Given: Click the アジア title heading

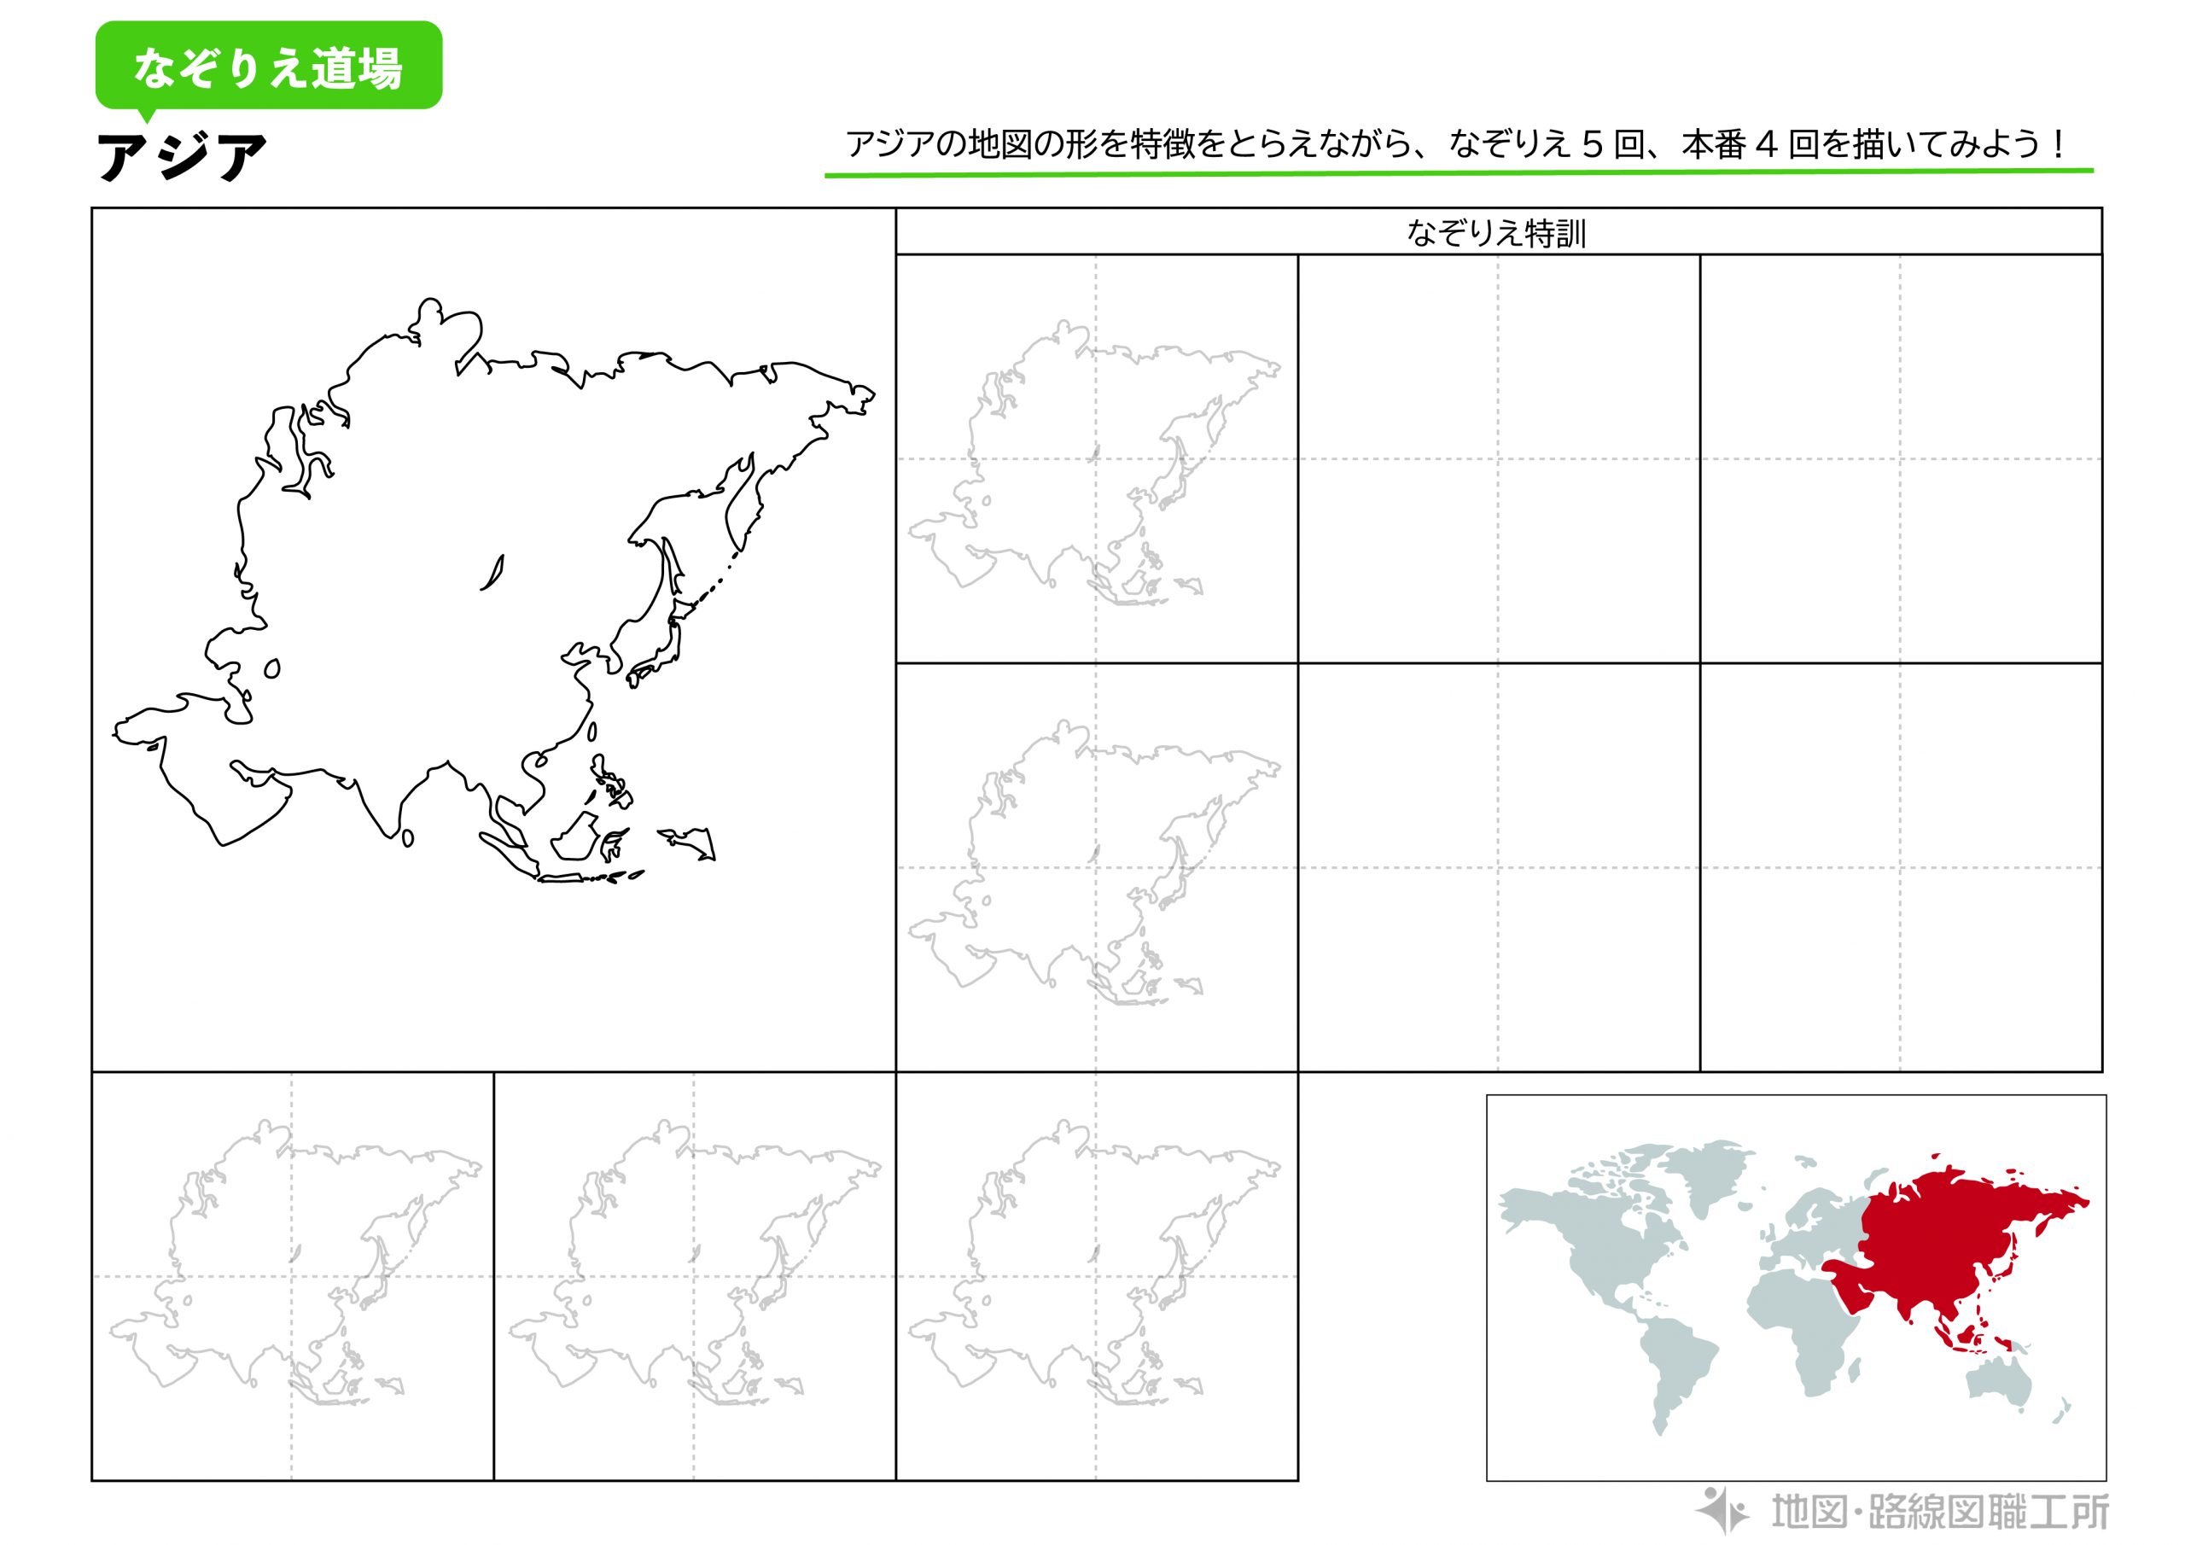Looking at the screenshot, I should click(181, 156).
